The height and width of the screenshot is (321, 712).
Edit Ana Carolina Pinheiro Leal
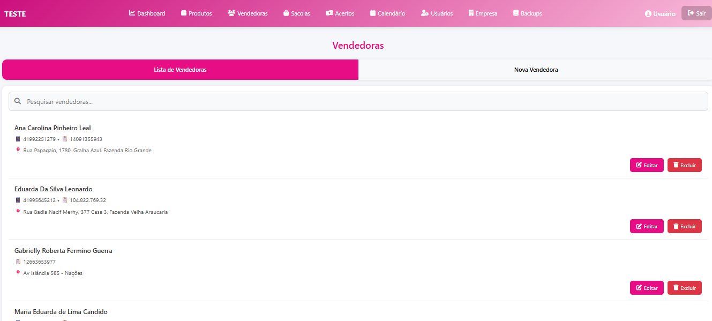647,165
